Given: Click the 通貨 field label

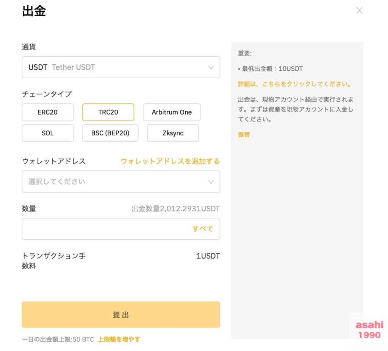Looking at the screenshot, I should tap(29, 47).
